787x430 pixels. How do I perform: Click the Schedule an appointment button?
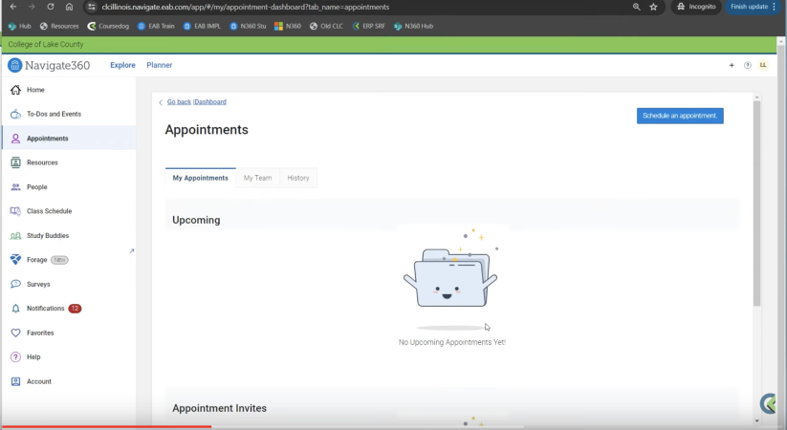click(680, 116)
